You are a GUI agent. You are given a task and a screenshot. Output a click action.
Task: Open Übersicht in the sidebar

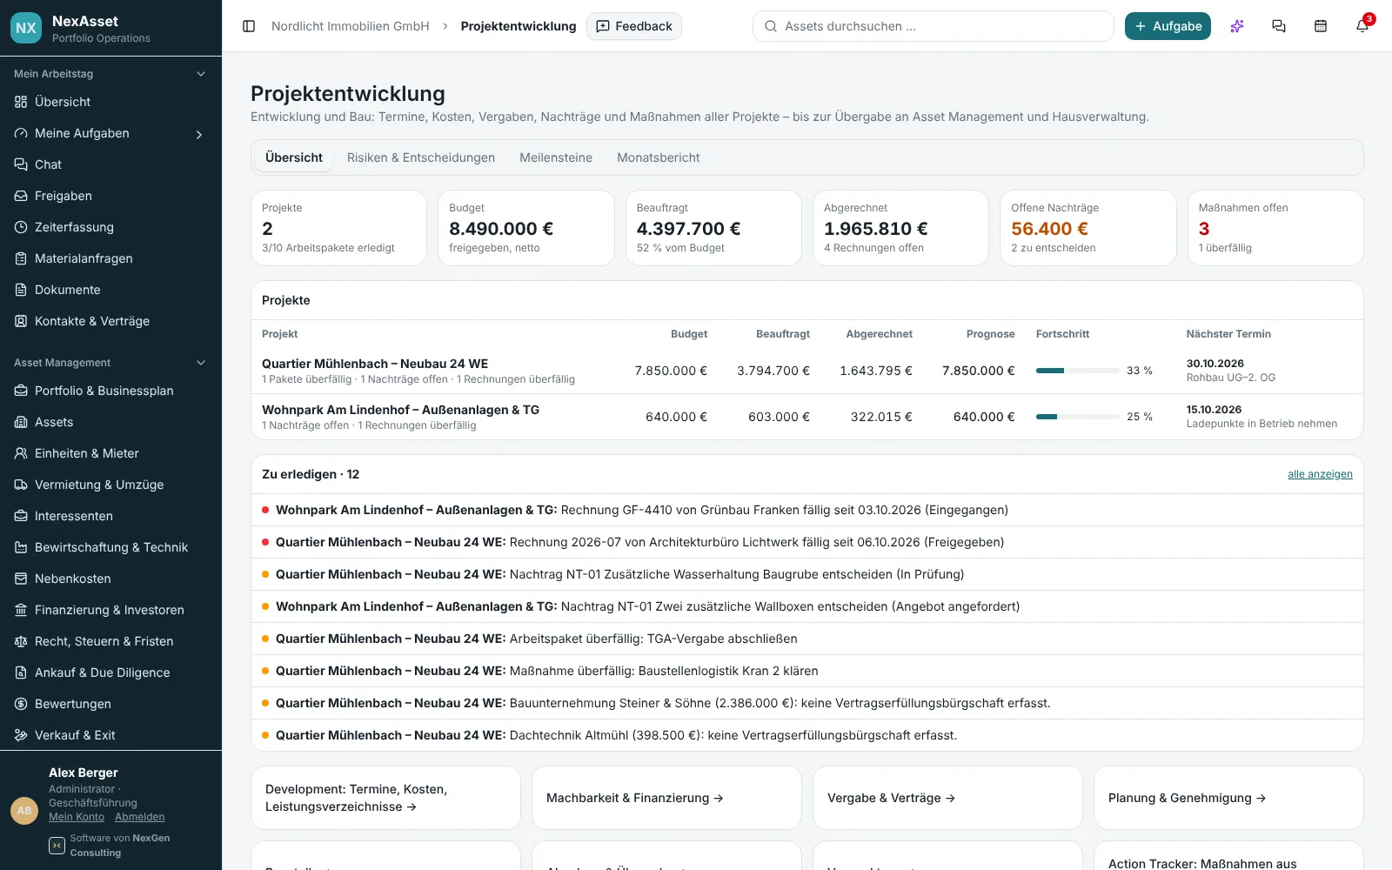[110, 102]
